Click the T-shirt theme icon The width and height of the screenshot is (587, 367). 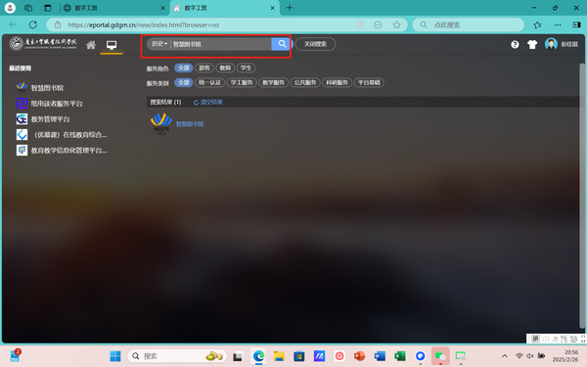pos(532,45)
